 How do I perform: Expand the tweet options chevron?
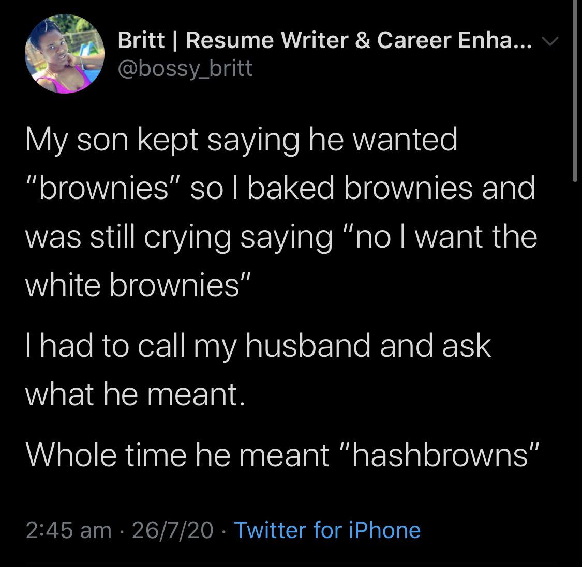pos(551,40)
